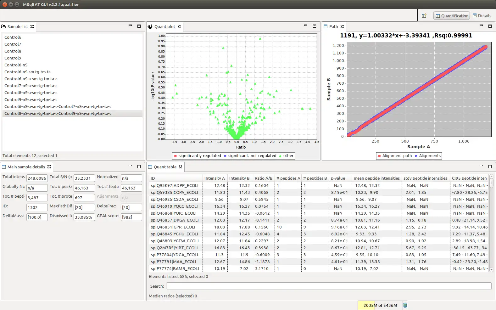Minimize the Main sample details panel
This screenshot has width=496, height=310.
coord(130,166)
